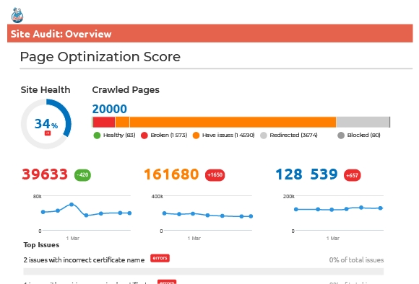Click the Broken (1573) legend label
This screenshot has height=284, width=419.
click(x=169, y=136)
